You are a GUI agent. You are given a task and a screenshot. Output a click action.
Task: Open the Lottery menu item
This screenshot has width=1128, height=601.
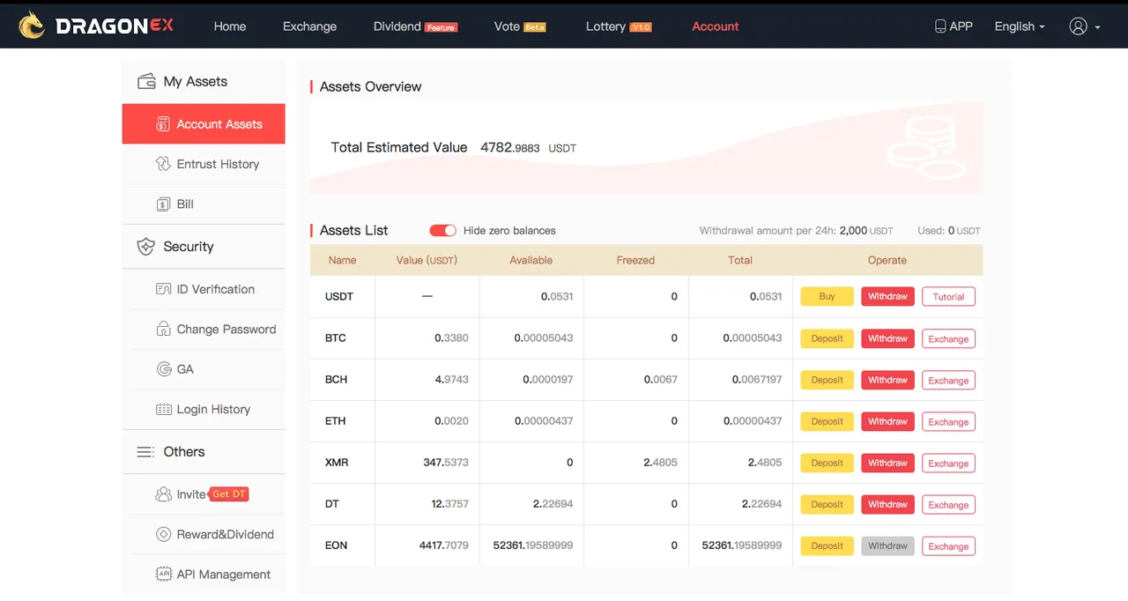coord(619,26)
